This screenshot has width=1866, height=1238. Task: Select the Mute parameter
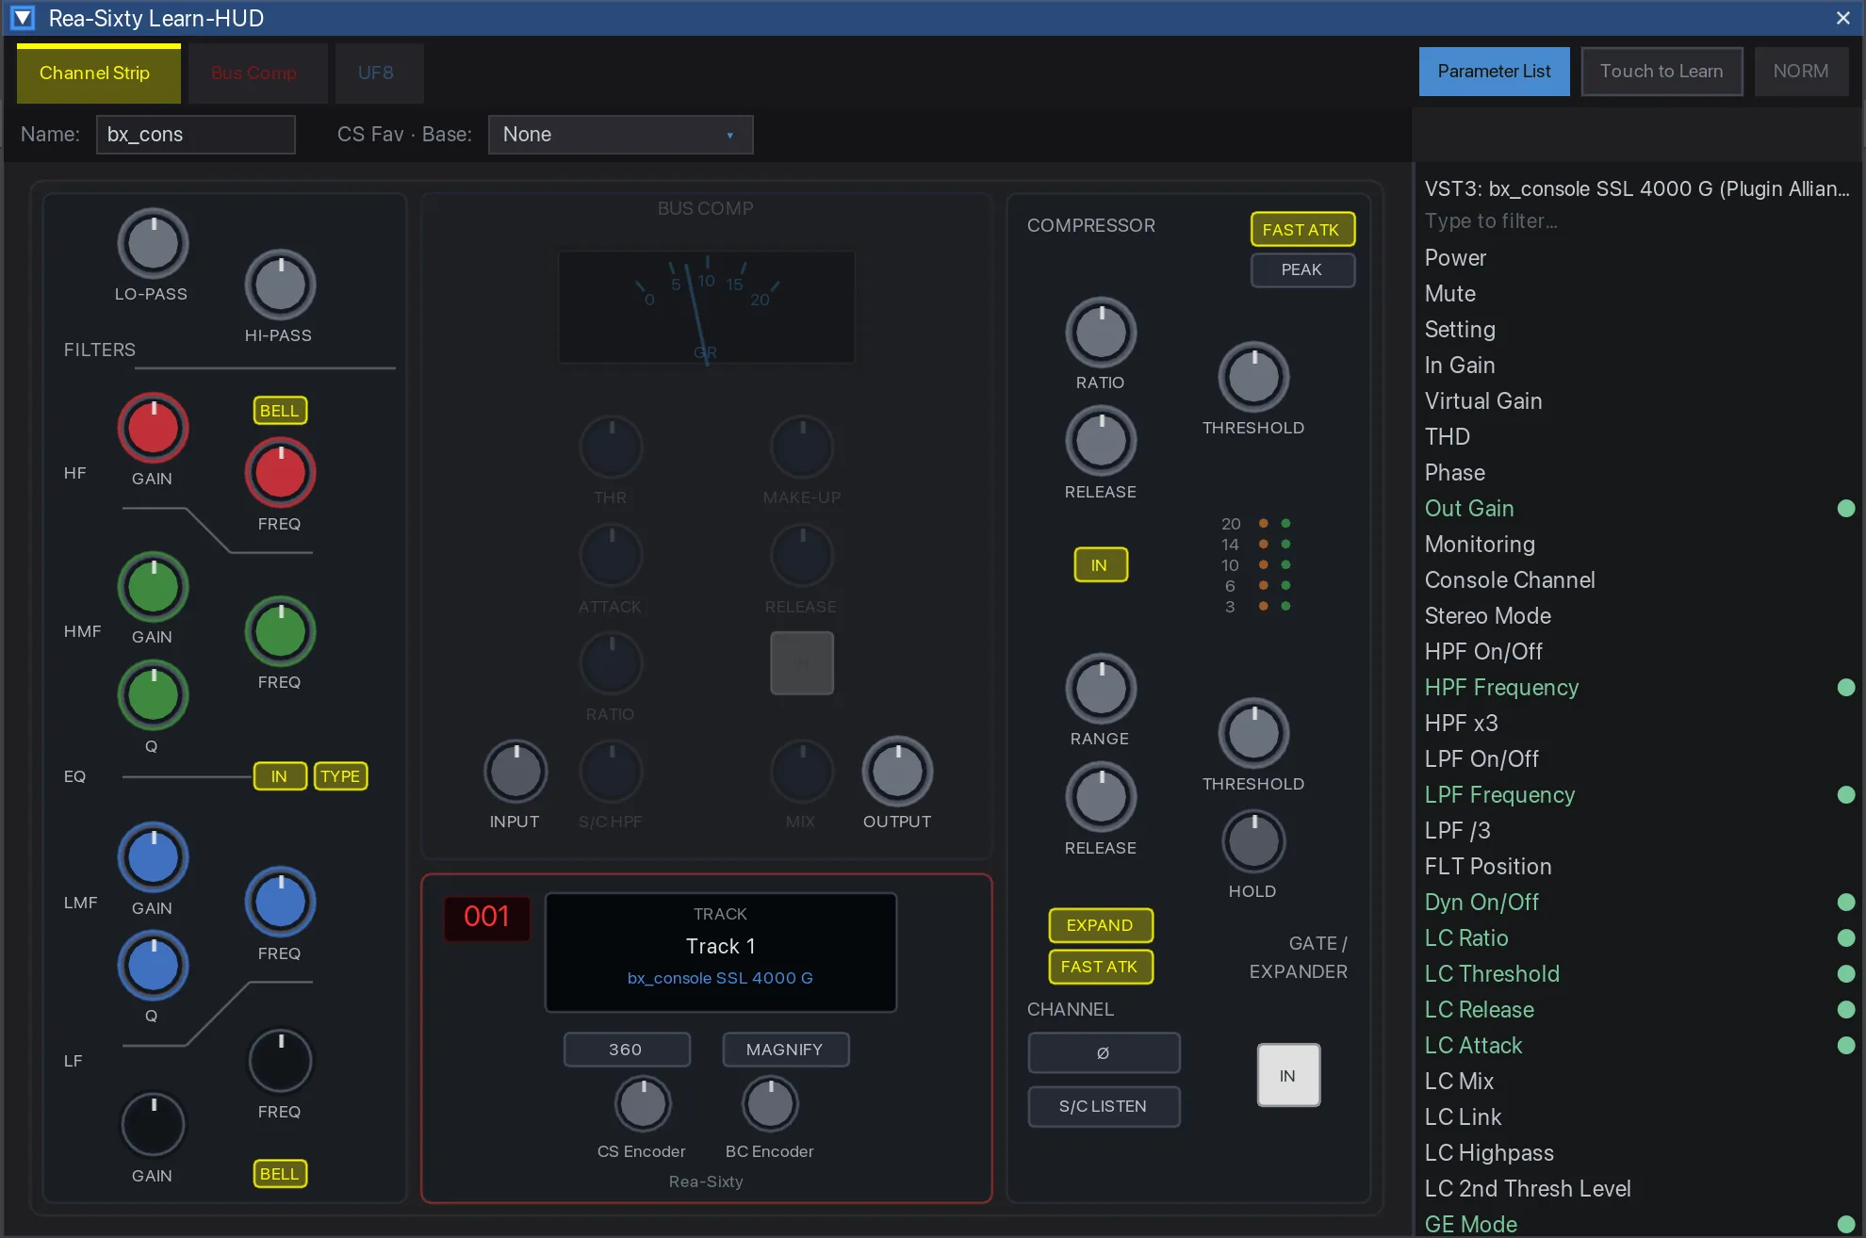pos(1637,294)
